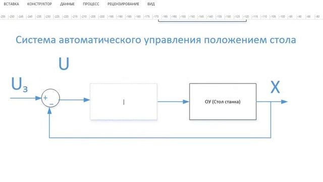
Task: Select the ПРОЦЕСС ribbon tab
Action: coord(91,4)
